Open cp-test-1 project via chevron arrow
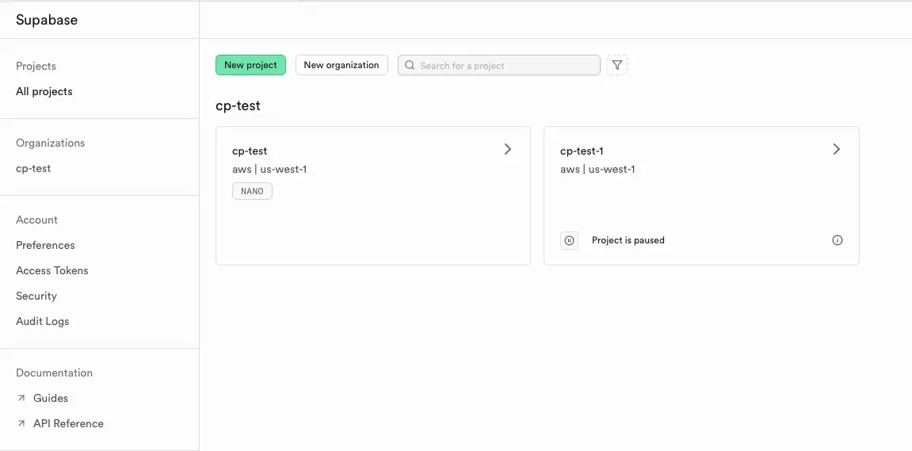Viewport: 912px width, 451px height. coord(836,149)
